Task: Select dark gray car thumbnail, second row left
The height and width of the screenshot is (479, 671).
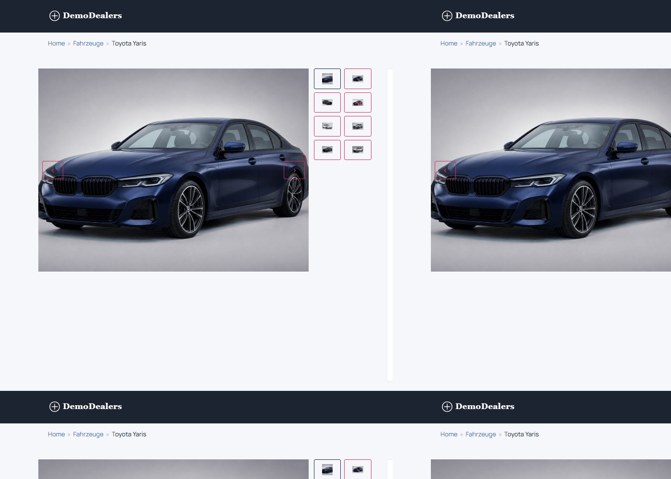Action: [327, 103]
